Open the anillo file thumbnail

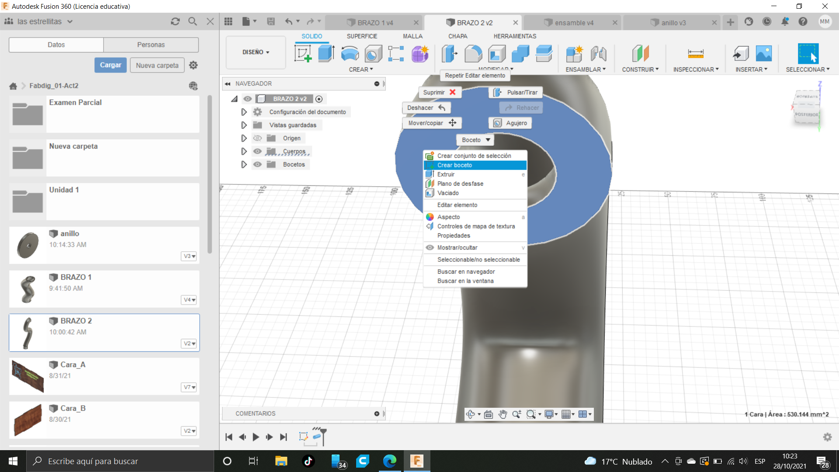(x=28, y=245)
